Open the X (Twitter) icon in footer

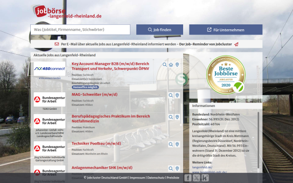(x=196, y=178)
